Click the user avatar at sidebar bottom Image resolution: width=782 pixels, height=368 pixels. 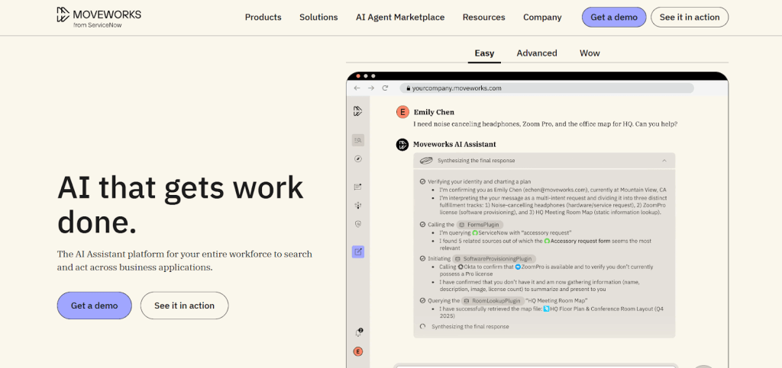coord(358,351)
